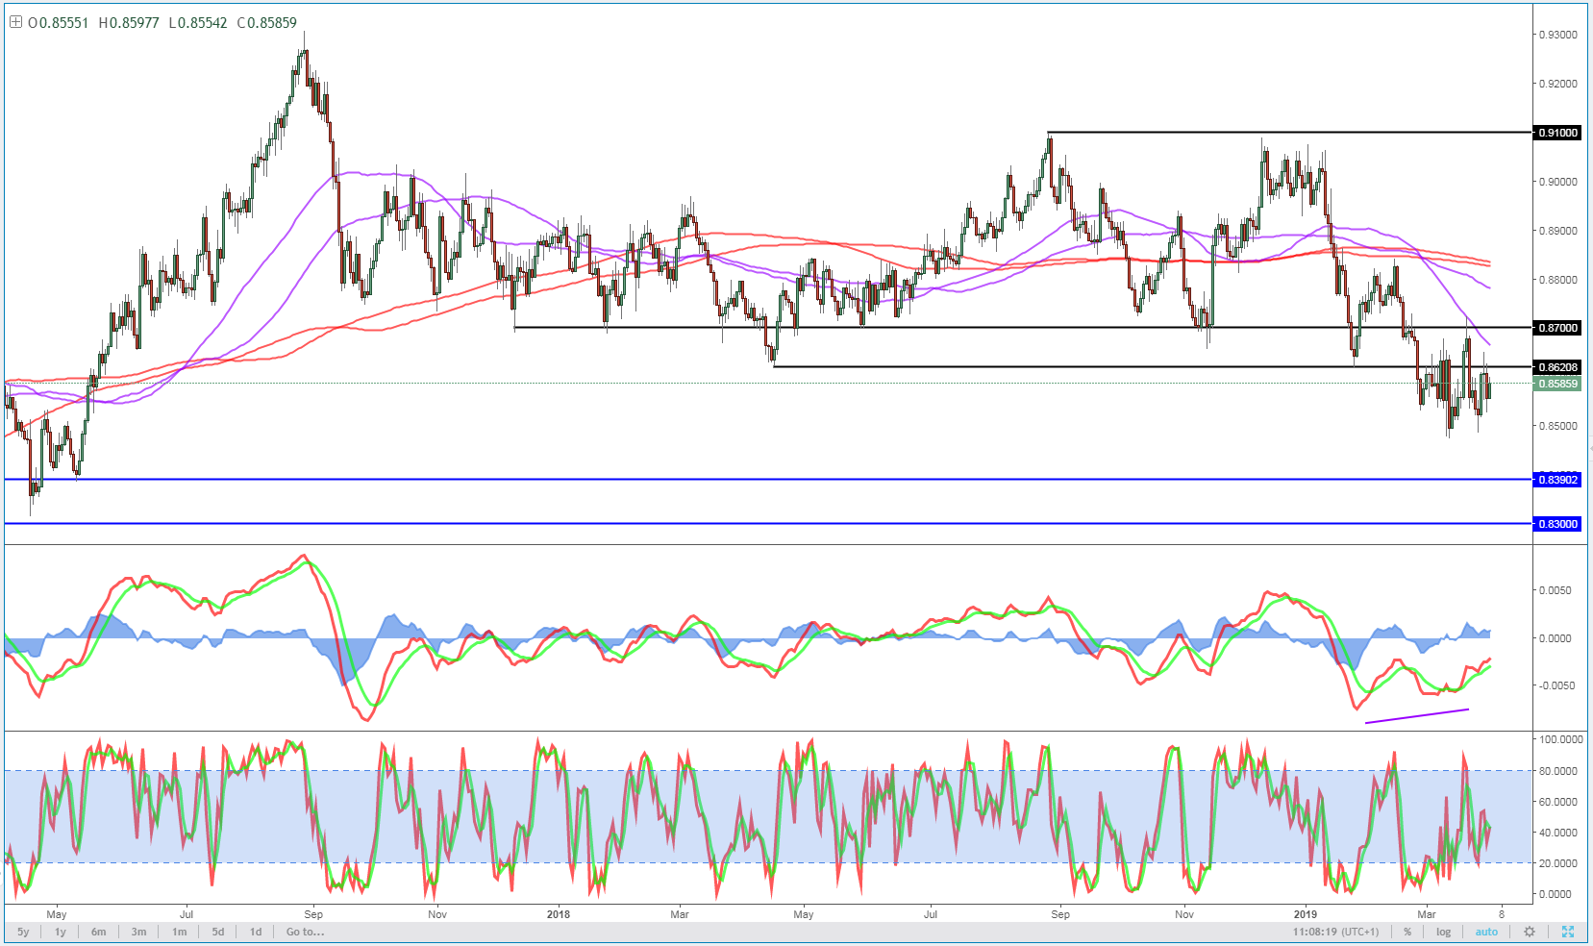This screenshot has width=1593, height=946.
Task: Select the 0.87000 price line label
Action: click(x=1557, y=328)
